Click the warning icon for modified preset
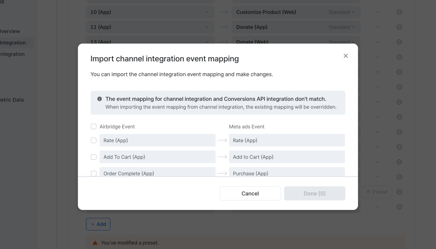This screenshot has height=249, width=436. pyautogui.click(x=95, y=243)
